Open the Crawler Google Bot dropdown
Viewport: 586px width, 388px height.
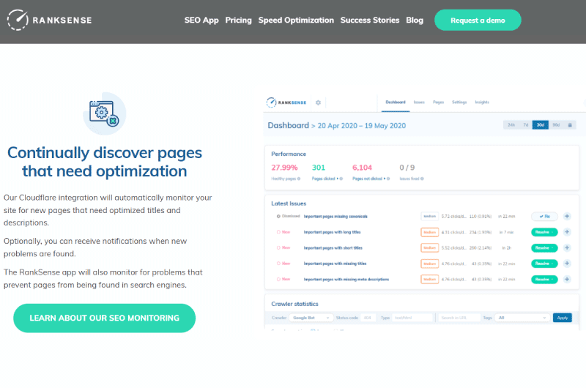(311, 318)
